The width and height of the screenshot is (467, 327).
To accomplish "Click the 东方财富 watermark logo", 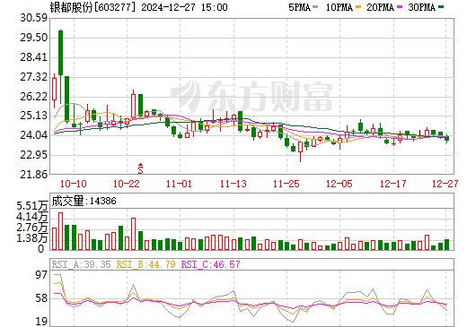I will coord(251,96).
